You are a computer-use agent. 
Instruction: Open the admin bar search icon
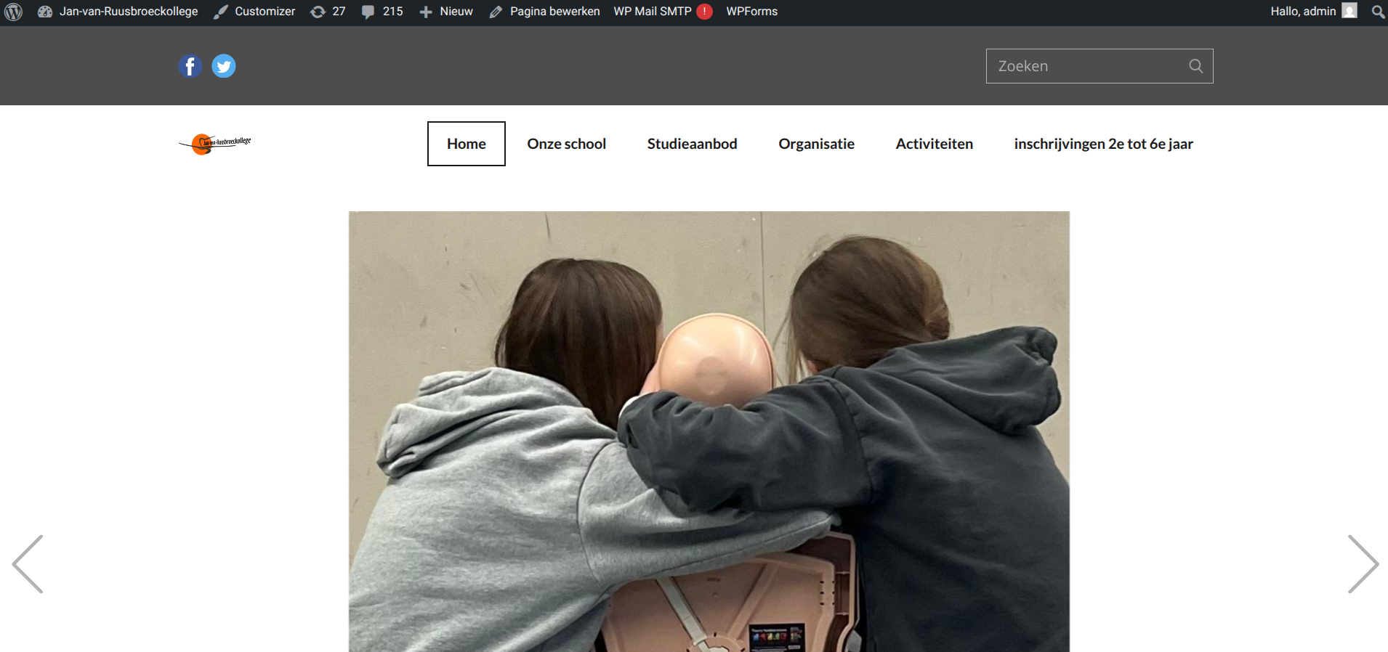pos(1377,12)
